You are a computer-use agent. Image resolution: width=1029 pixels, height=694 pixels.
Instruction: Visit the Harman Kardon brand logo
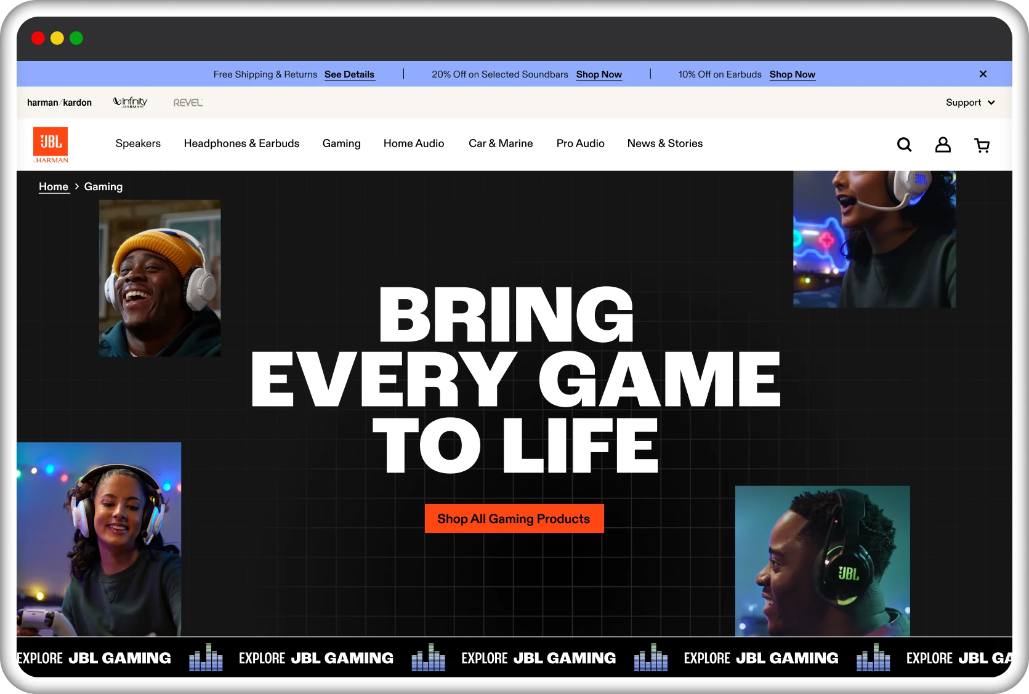(59, 103)
